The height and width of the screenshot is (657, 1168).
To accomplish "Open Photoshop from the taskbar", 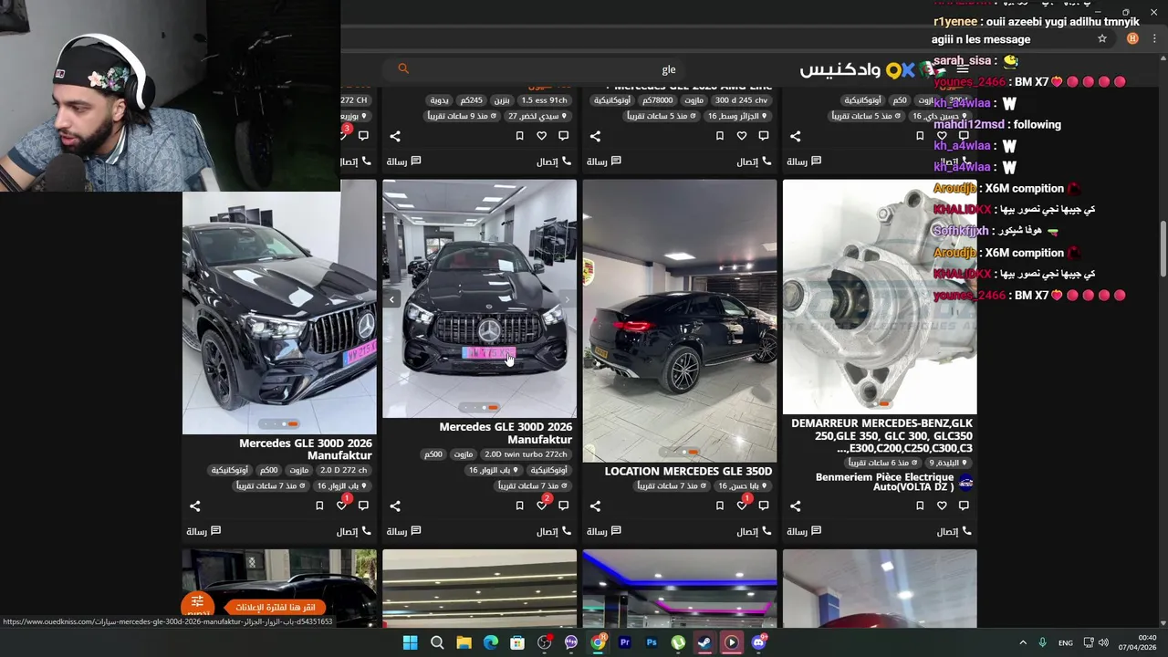I will click(x=652, y=642).
